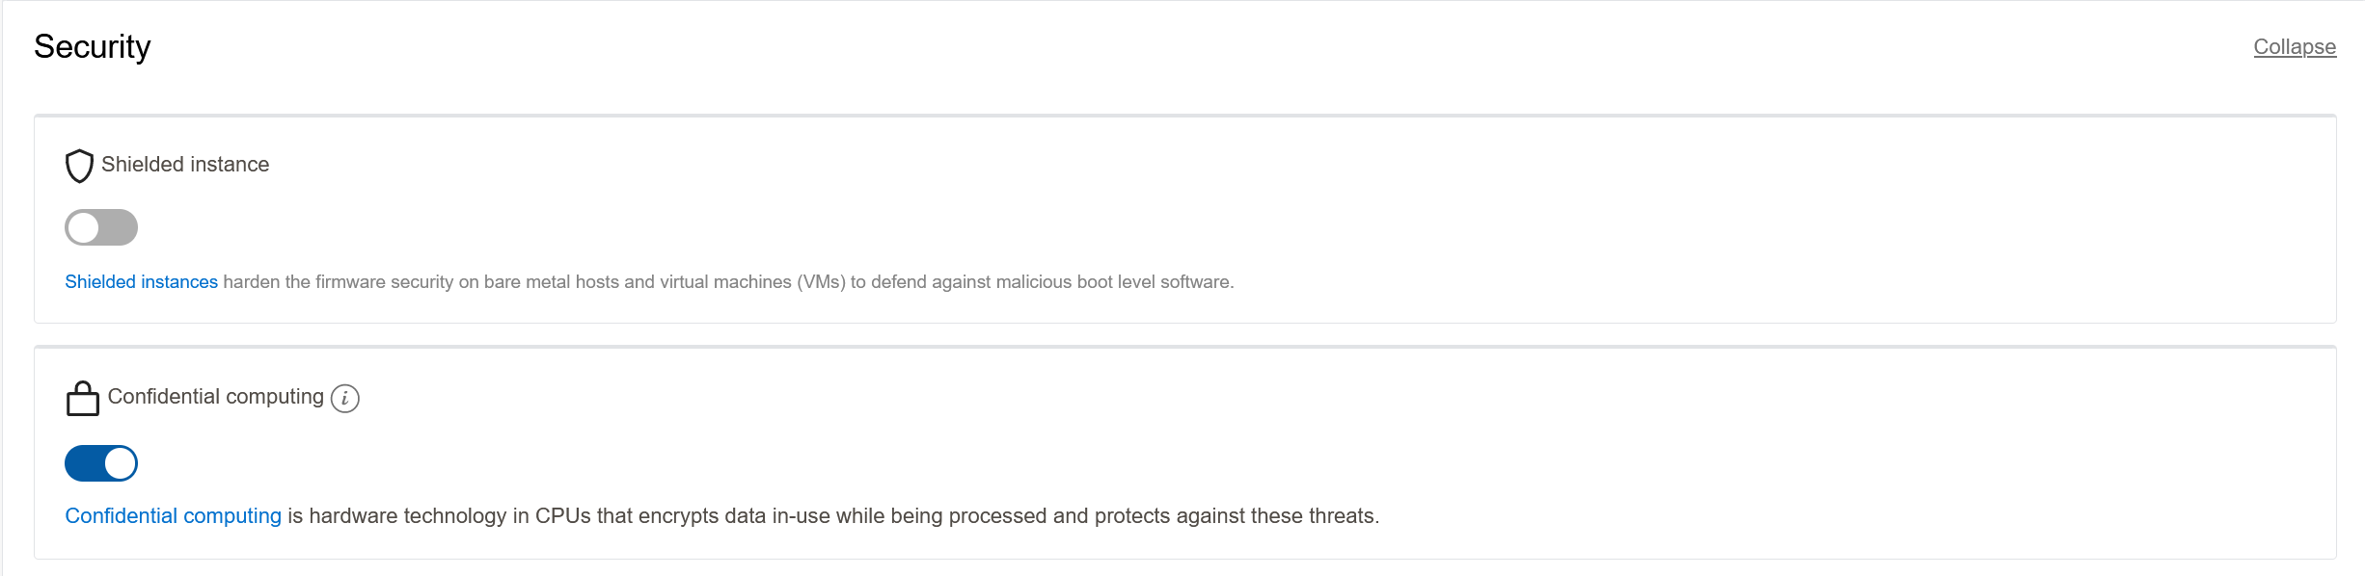Viewport: 2365px width, 576px height.
Task: Hide the Security panel using the Collapse control
Action: [2294, 45]
